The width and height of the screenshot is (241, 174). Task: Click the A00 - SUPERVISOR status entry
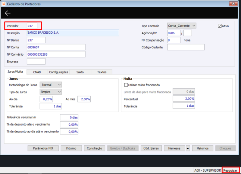(207, 170)
